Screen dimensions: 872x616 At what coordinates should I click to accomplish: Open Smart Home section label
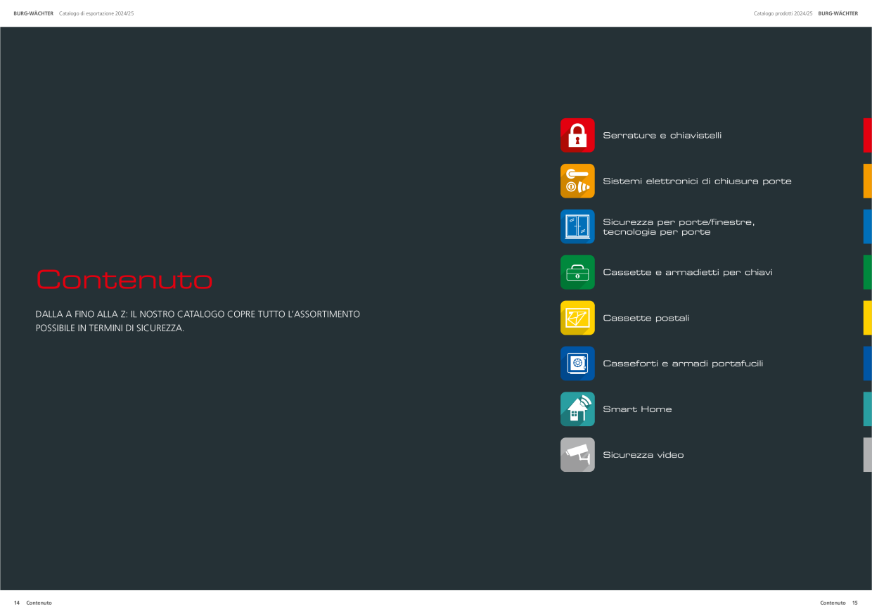pos(637,409)
